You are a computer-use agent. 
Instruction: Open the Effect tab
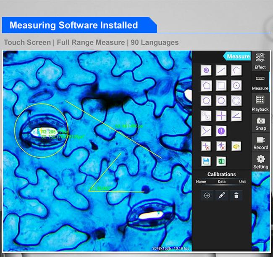260,61
